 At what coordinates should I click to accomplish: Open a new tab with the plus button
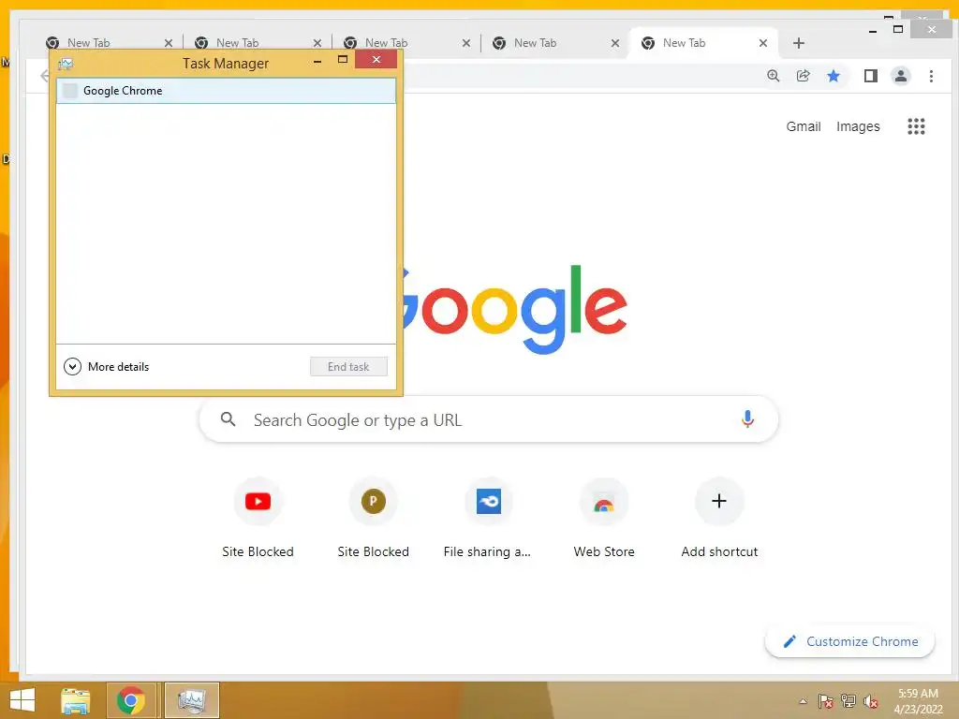point(798,43)
